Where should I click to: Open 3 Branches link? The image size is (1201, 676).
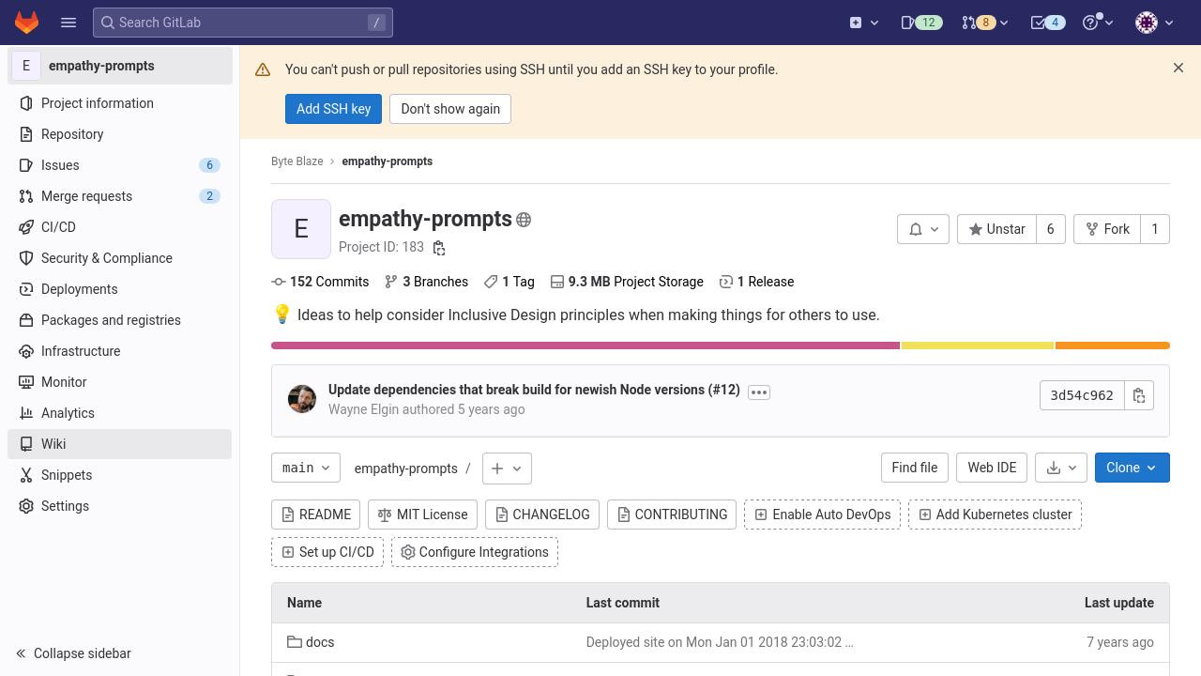click(x=426, y=282)
